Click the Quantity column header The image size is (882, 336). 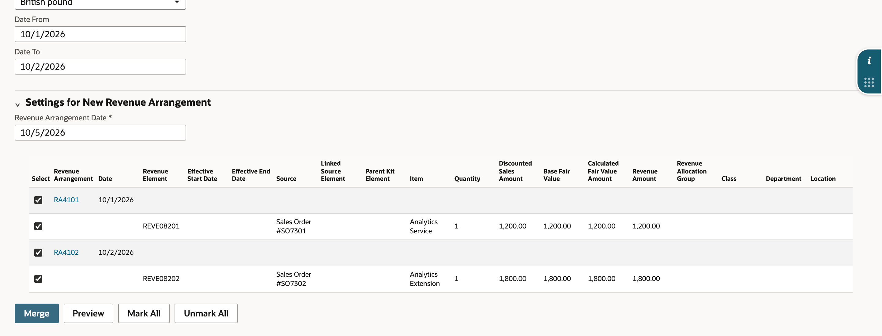tap(467, 179)
